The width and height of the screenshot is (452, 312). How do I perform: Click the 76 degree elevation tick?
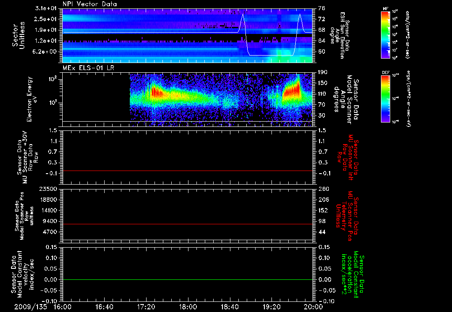click(x=321, y=8)
